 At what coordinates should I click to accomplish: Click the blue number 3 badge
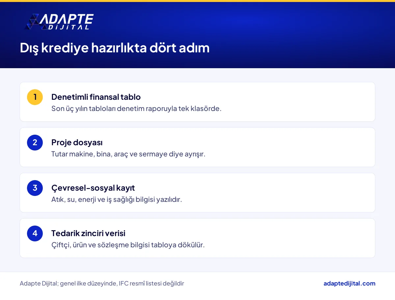35,188
